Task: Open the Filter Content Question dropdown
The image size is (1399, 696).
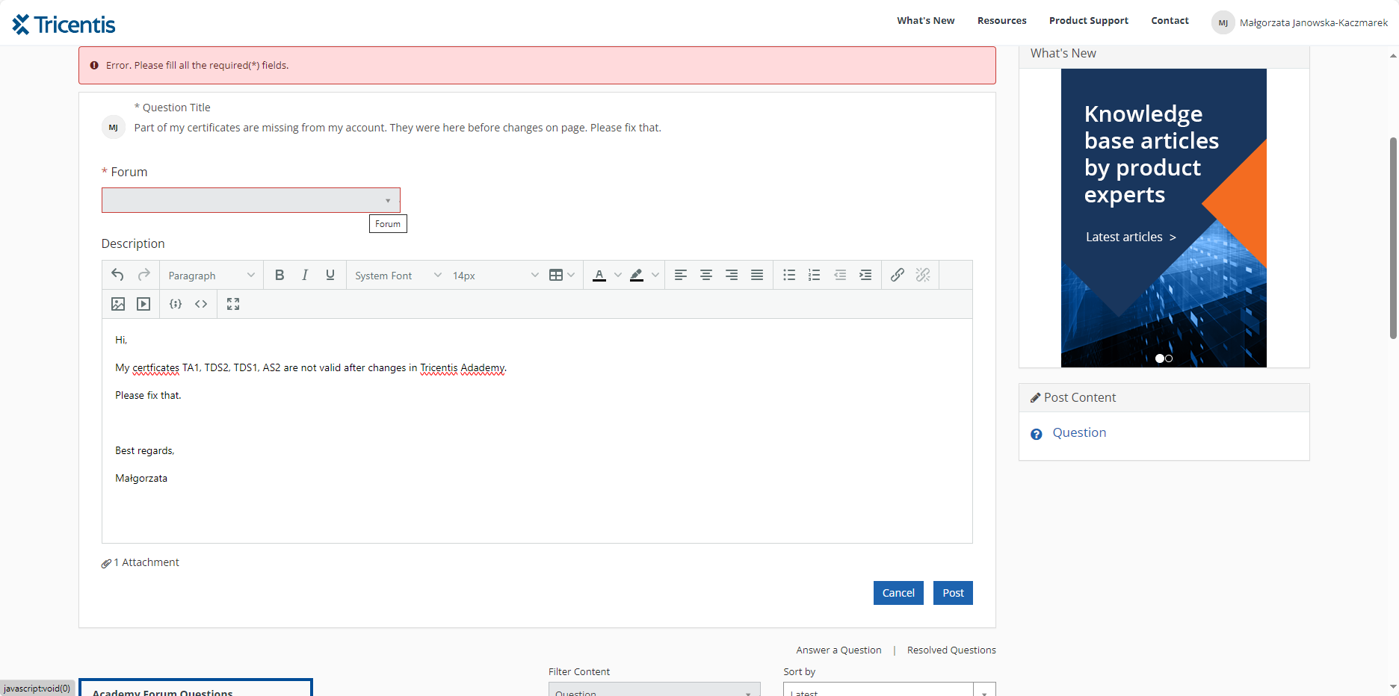Action: [x=654, y=689]
